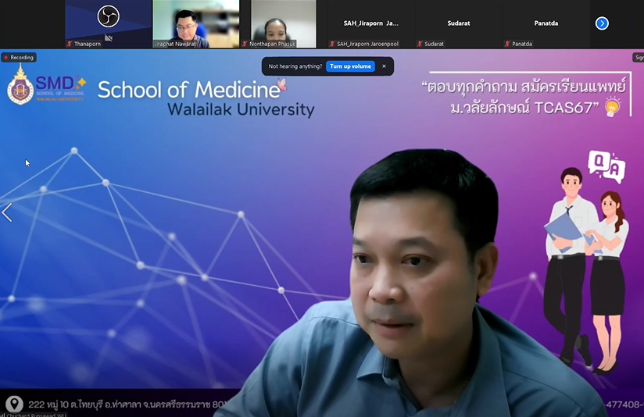Open Panatda's participant tile
Screen dimensions: 644x417
[x=546, y=23]
